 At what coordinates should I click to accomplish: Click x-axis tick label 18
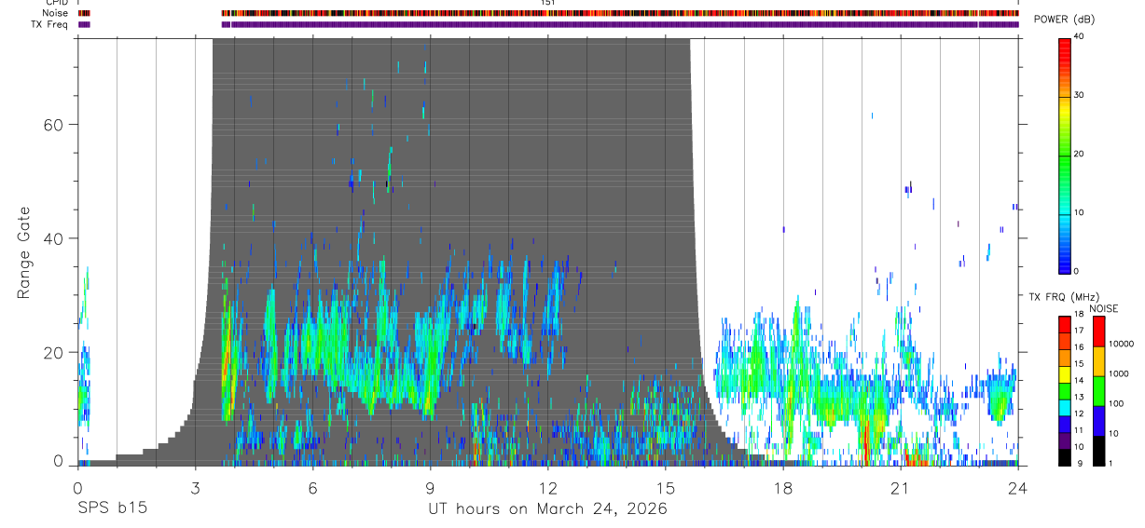(x=782, y=487)
